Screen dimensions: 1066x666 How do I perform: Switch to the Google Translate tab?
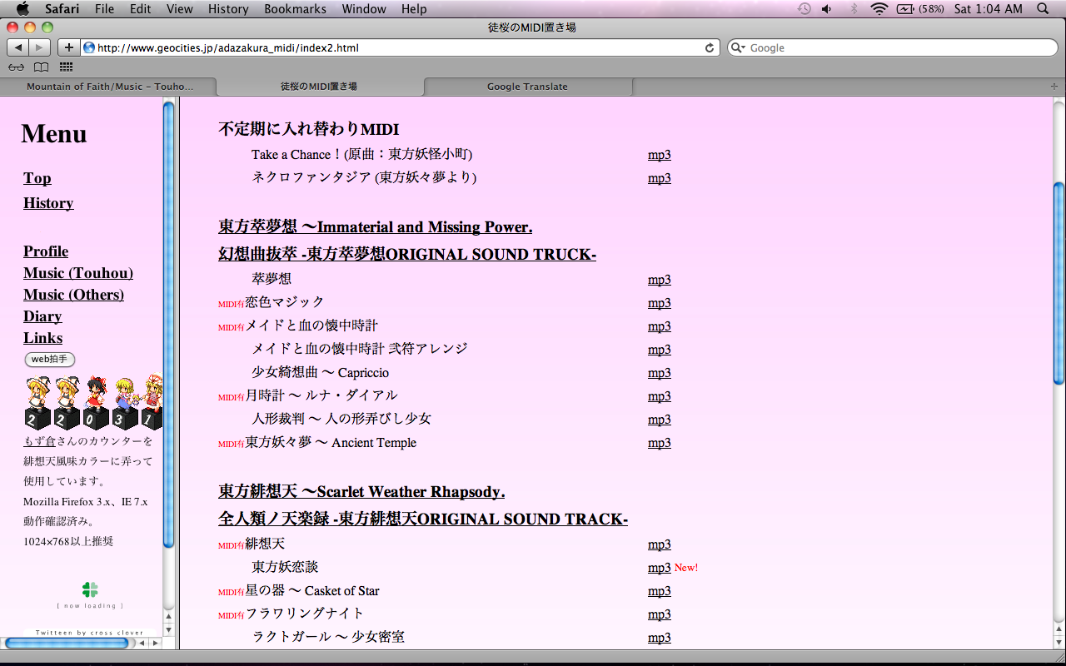click(527, 87)
